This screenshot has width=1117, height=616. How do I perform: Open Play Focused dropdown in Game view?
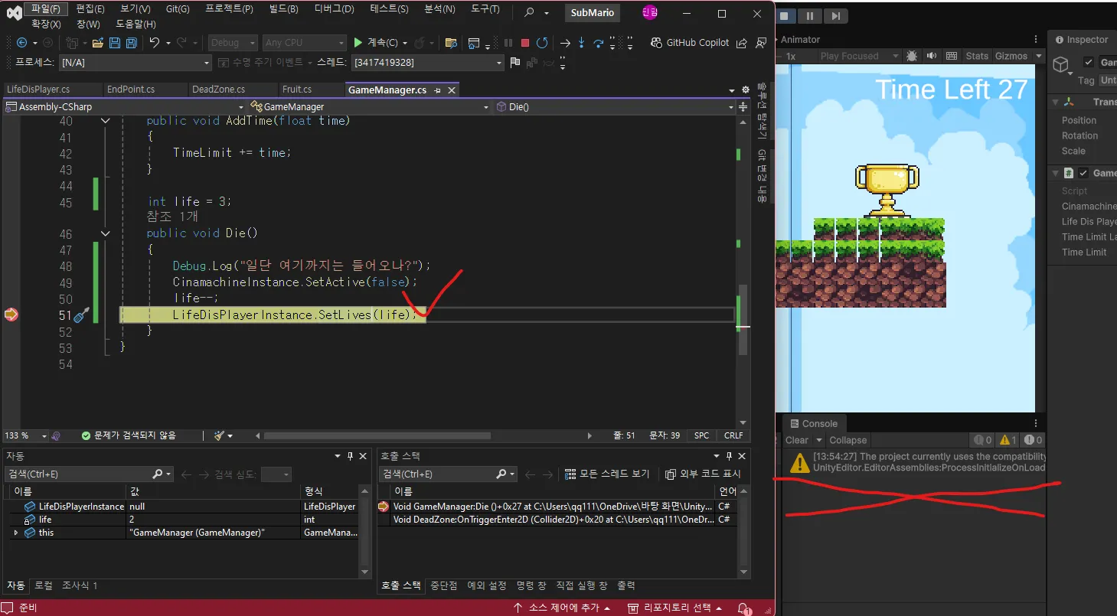coord(859,56)
